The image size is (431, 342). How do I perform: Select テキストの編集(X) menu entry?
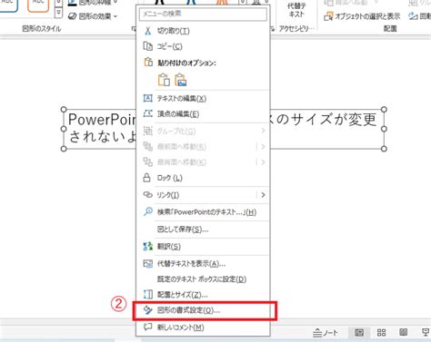203,99
